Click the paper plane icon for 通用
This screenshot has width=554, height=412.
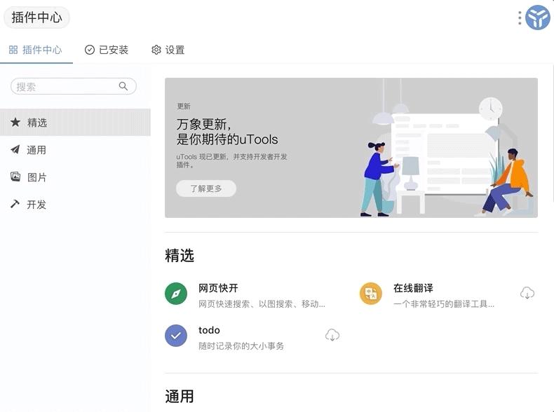coord(15,149)
